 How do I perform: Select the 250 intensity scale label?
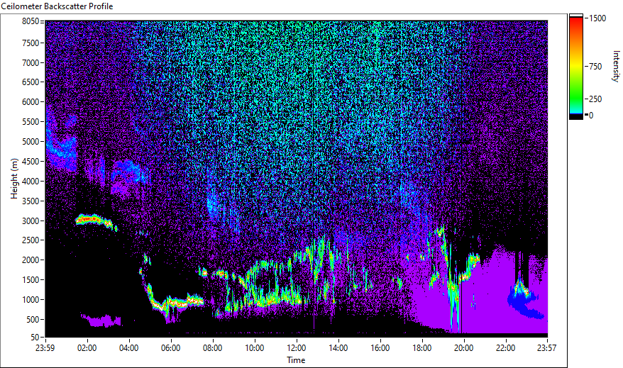pyautogui.click(x=595, y=99)
